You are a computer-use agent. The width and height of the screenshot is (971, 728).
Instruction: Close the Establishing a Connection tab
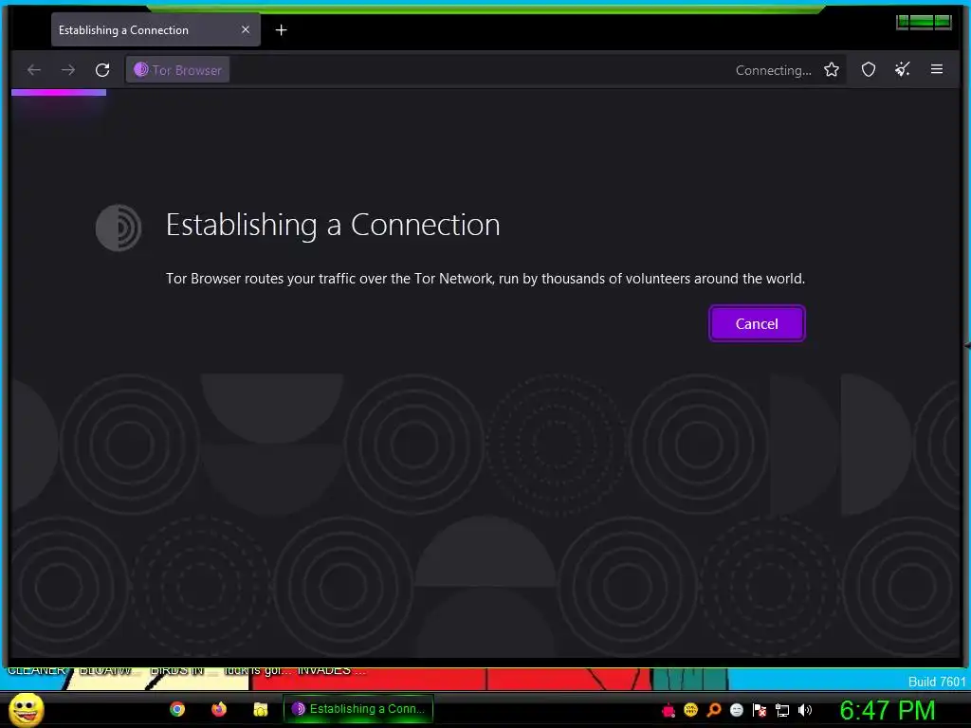(x=246, y=29)
